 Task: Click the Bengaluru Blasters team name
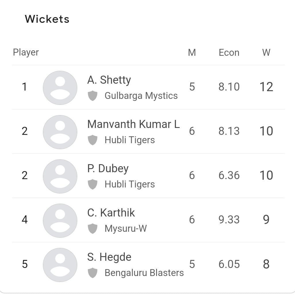[144, 273]
